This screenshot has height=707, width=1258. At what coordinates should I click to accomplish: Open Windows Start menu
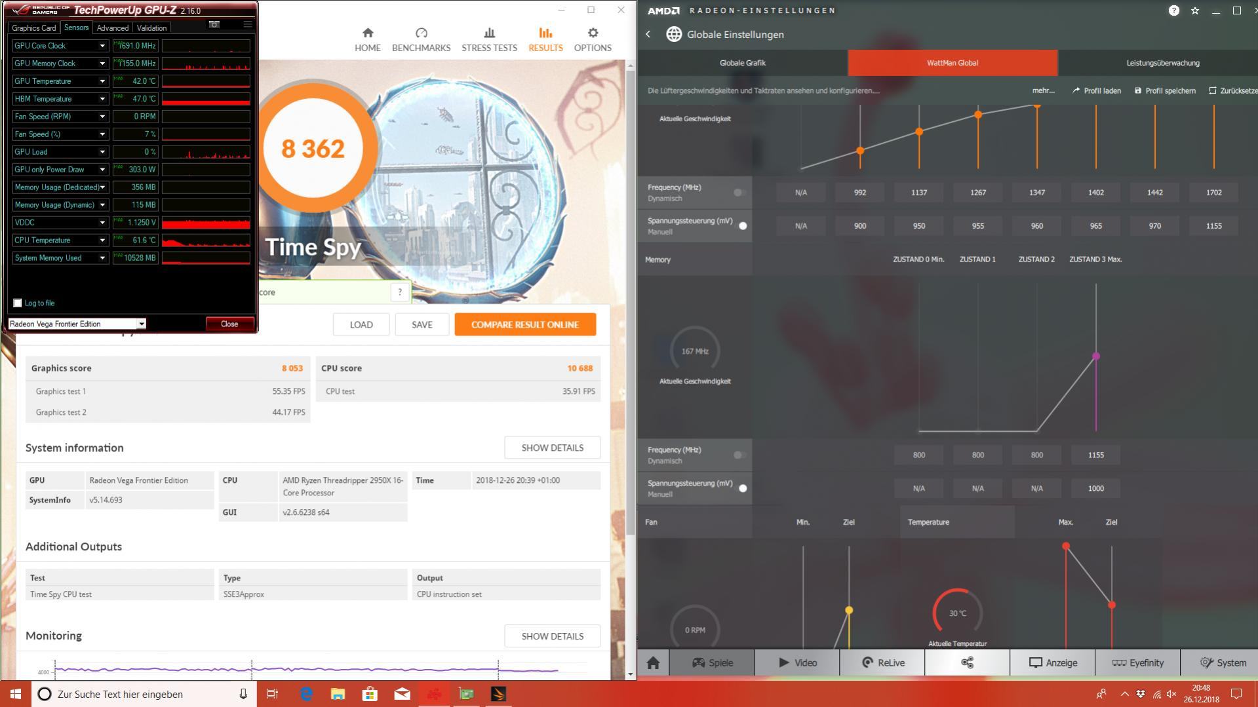tap(16, 694)
